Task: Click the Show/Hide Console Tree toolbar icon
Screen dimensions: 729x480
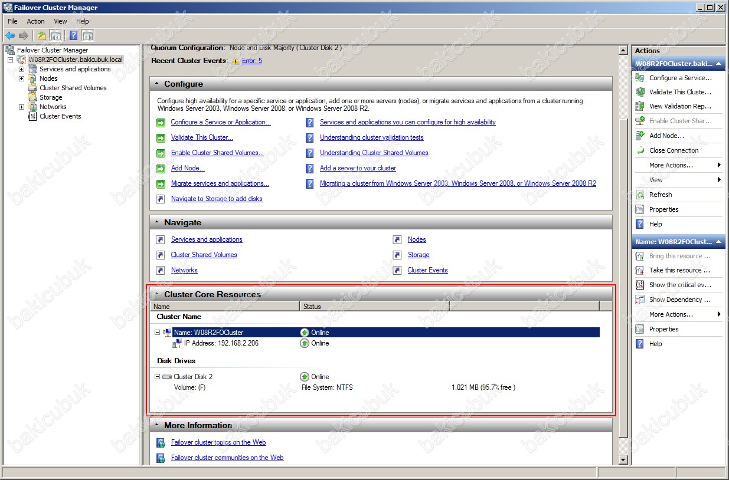Action: point(55,35)
